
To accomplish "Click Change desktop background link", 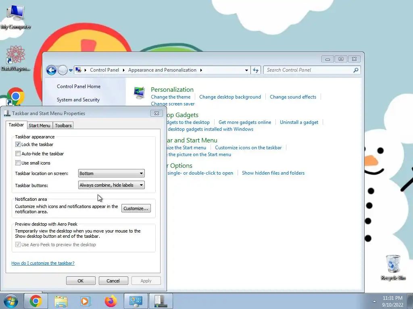I will tap(230, 97).
